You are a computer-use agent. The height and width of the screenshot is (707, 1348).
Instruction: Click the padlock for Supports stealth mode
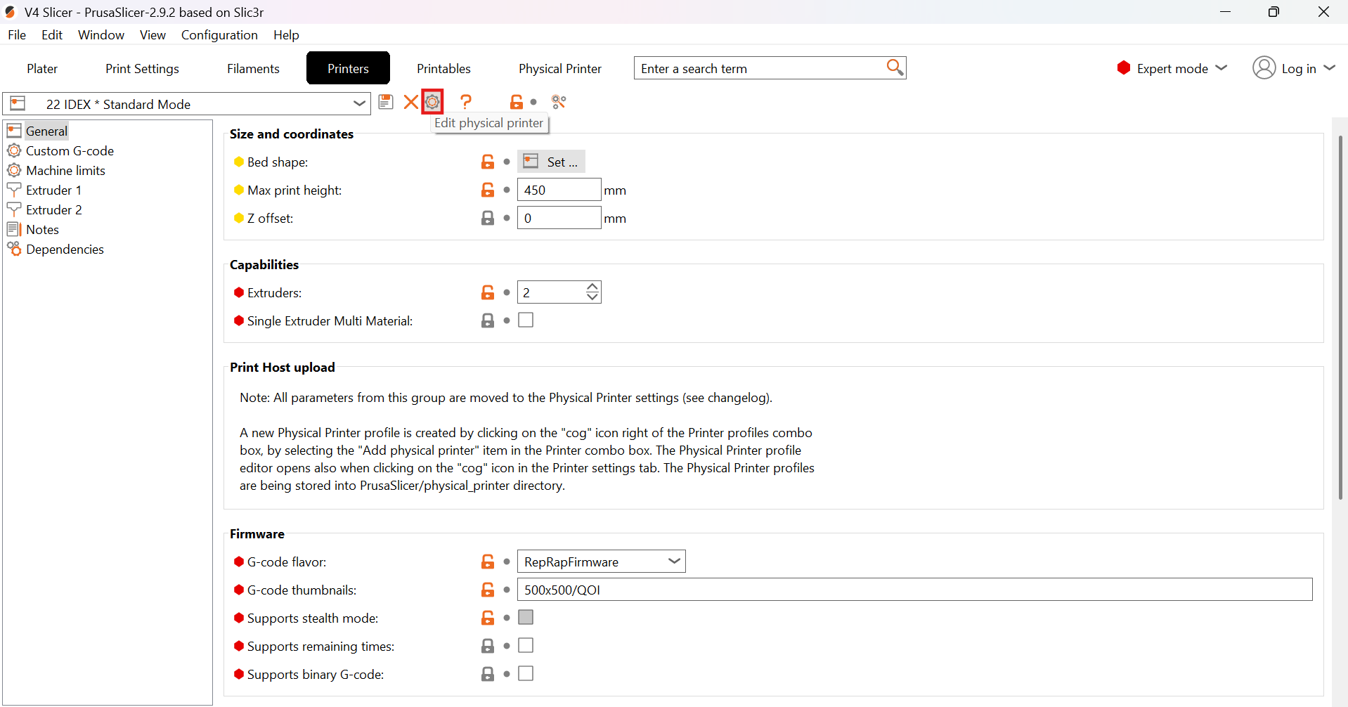[488, 618]
